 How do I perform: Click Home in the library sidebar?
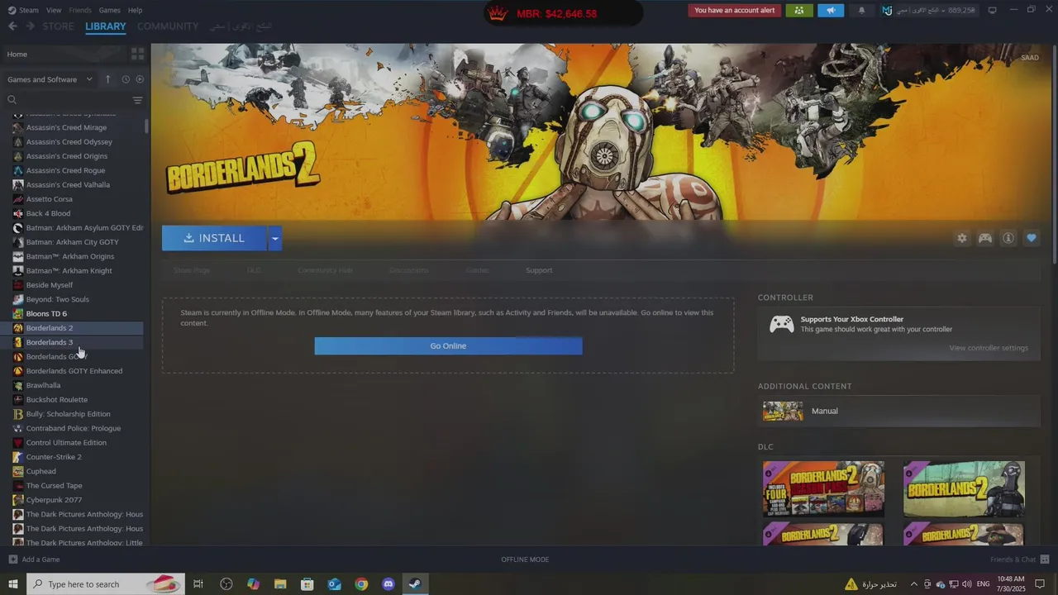pyautogui.click(x=17, y=55)
